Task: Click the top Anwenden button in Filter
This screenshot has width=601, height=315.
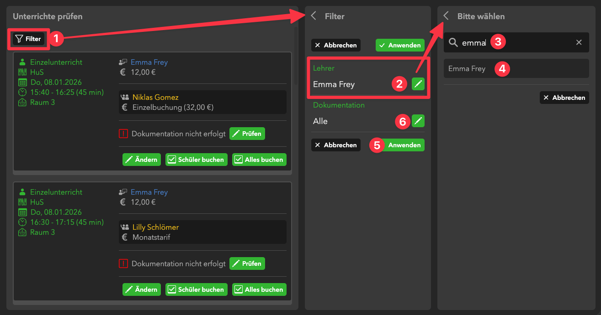Action: pos(400,45)
